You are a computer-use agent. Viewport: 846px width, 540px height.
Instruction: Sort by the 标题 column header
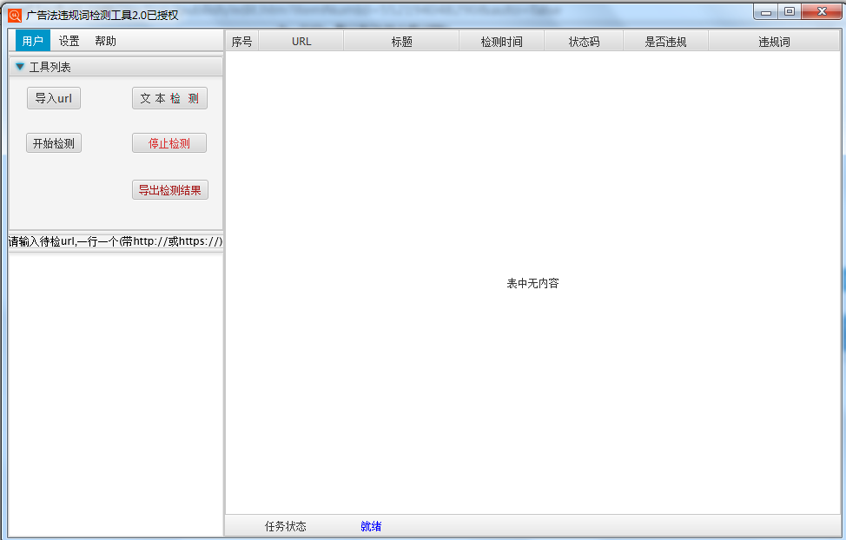pos(401,42)
